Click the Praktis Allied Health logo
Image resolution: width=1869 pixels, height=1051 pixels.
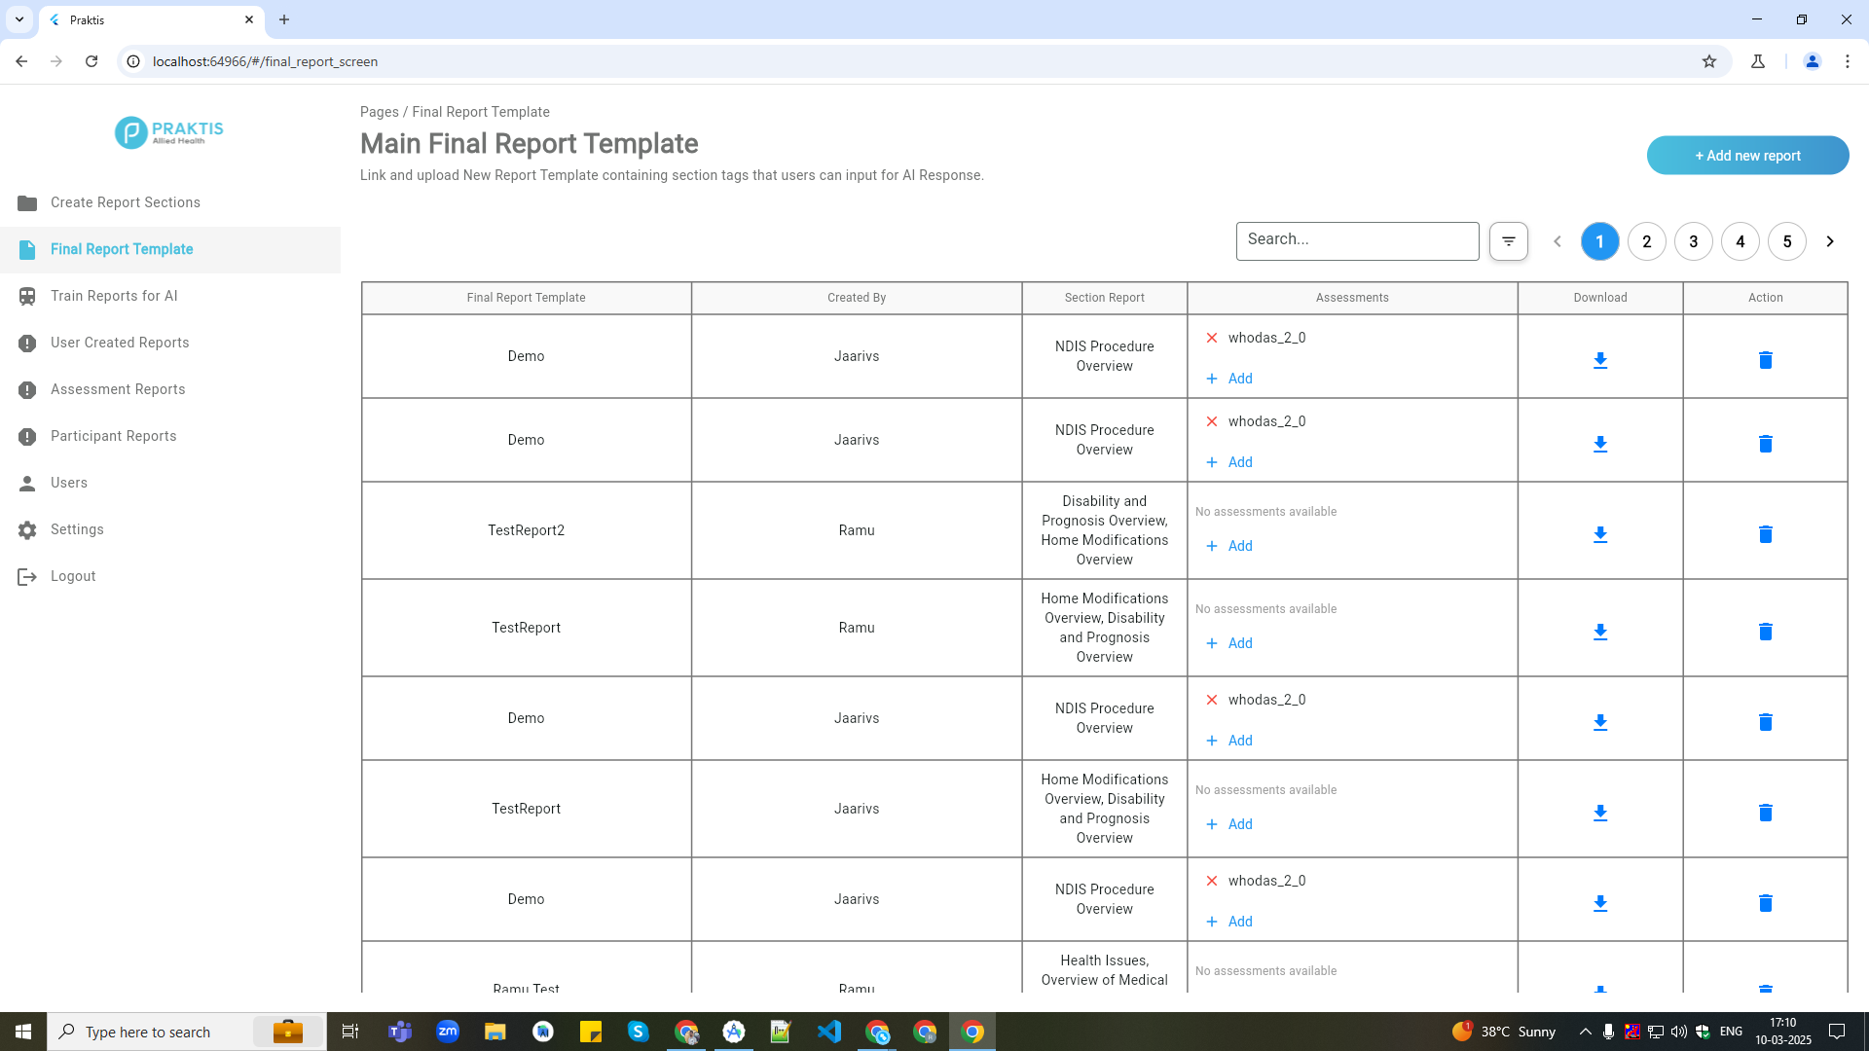(x=169, y=132)
